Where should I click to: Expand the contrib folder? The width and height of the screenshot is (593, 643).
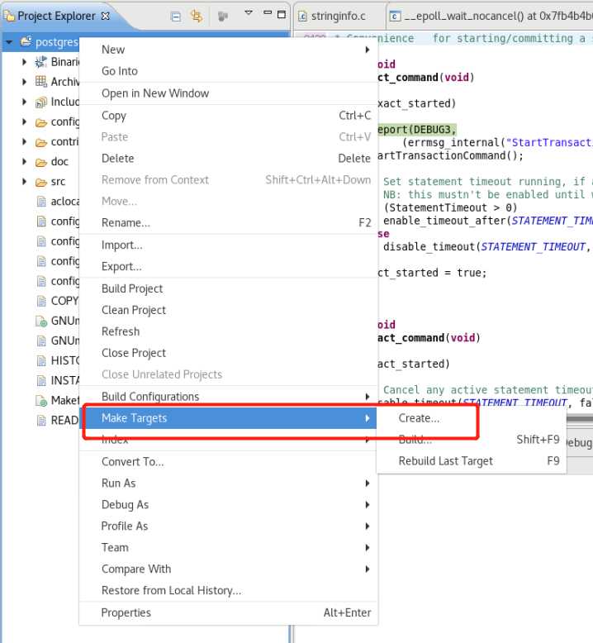pyautogui.click(x=24, y=141)
